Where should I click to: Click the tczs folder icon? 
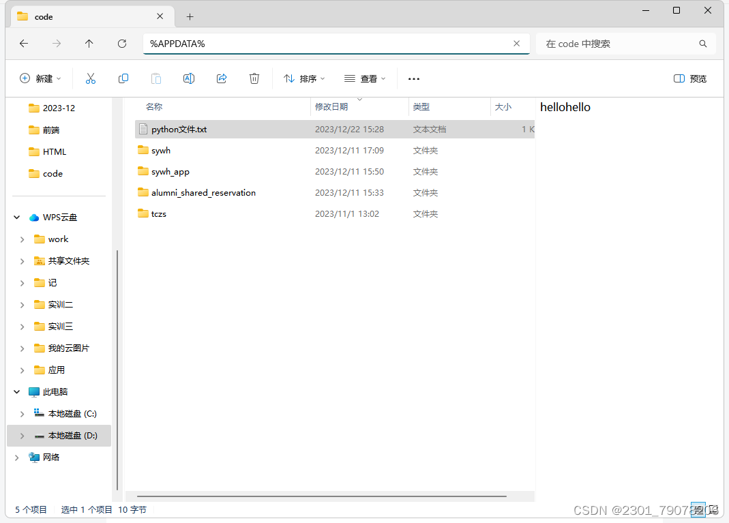(x=143, y=213)
